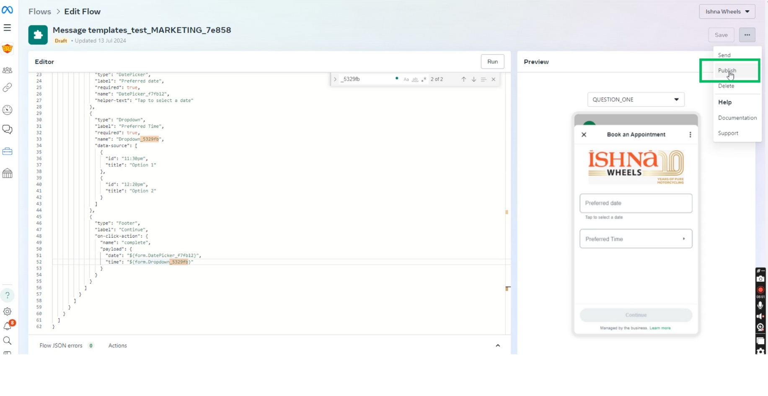The width and height of the screenshot is (768, 396).
Task: Expand the replace field chevron in find bar
Action: (335, 79)
